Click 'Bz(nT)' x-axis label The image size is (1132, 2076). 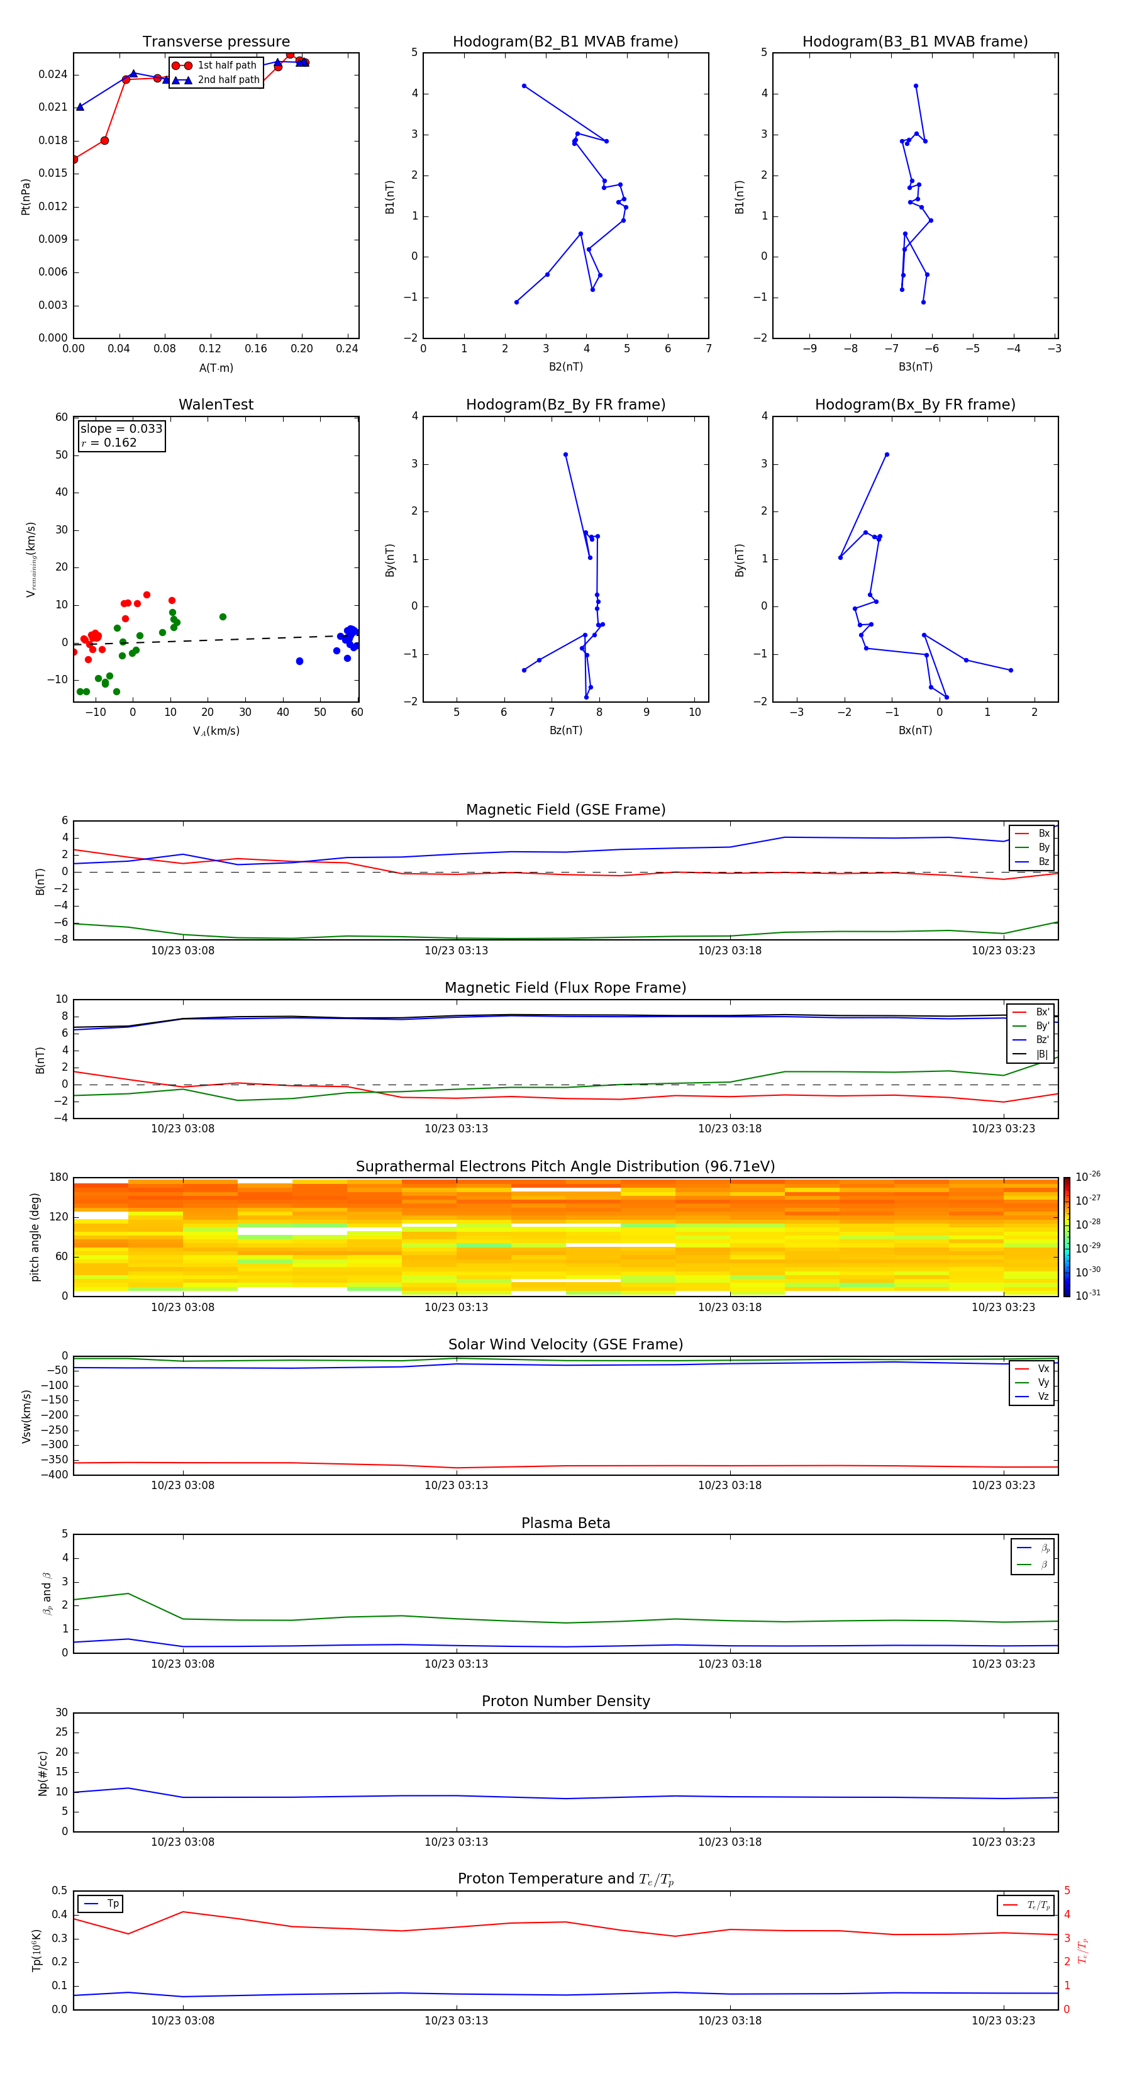(565, 731)
